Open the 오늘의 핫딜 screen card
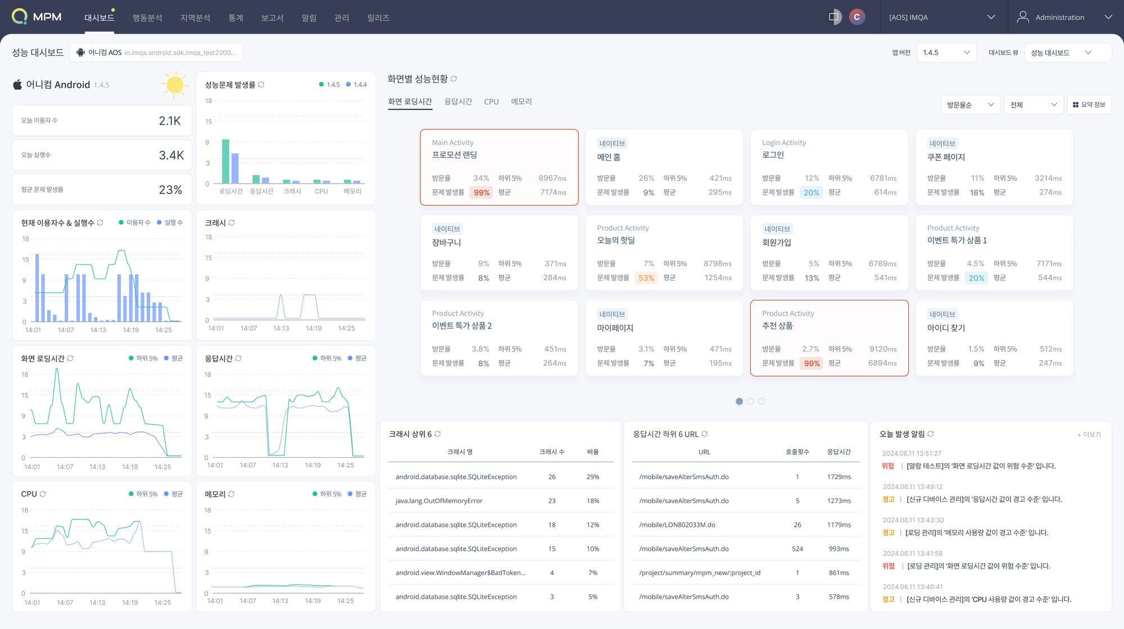This screenshot has width=1124, height=629. coord(664,253)
